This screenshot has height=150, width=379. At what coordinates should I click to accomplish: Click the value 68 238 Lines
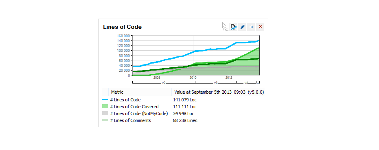(185, 120)
